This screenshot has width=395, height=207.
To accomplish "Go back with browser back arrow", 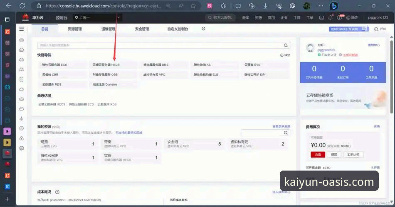I will coord(9,6).
